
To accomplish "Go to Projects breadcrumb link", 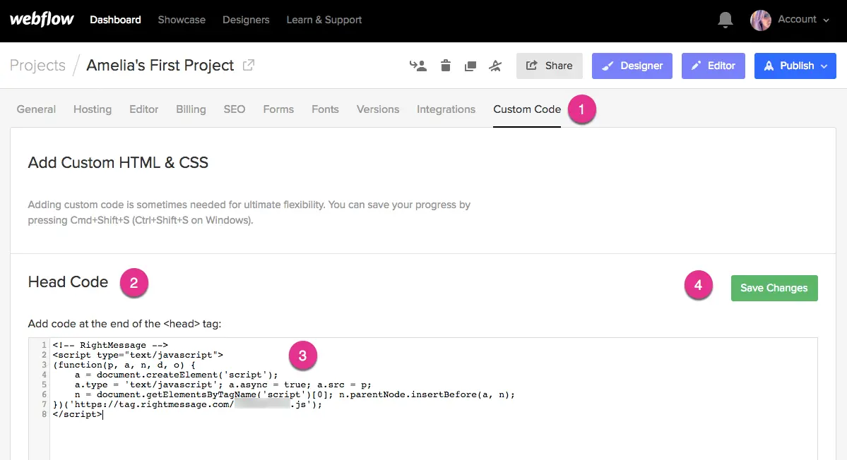I will pyautogui.click(x=37, y=66).
